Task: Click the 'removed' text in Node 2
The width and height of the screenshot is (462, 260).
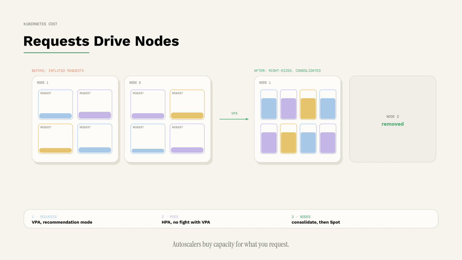Action: [393, 124]
